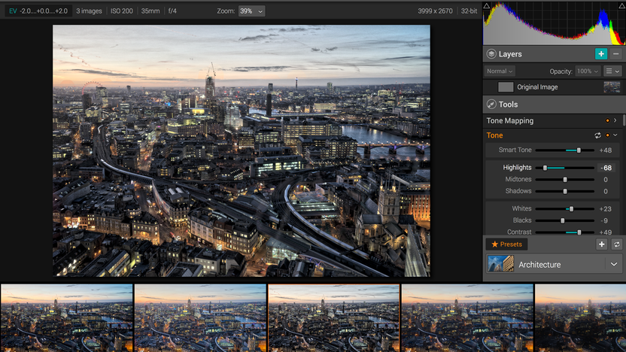This screenshot has height=352, width=626.
Task: Select the second preset thumbnail in filmstrip
Action: 200,318
